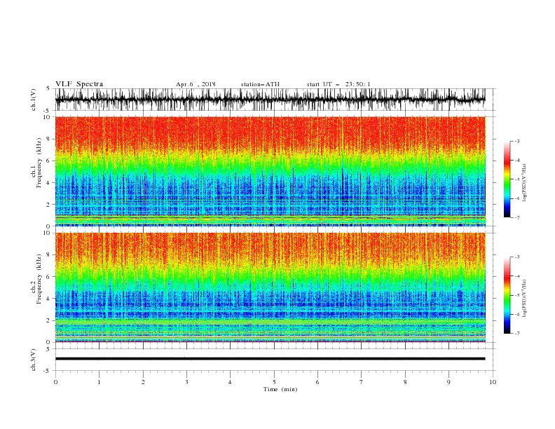Screen dimensions: 555x429
Task: Click the ch.1 frequency tick "10"
Action: pos(47,117)
